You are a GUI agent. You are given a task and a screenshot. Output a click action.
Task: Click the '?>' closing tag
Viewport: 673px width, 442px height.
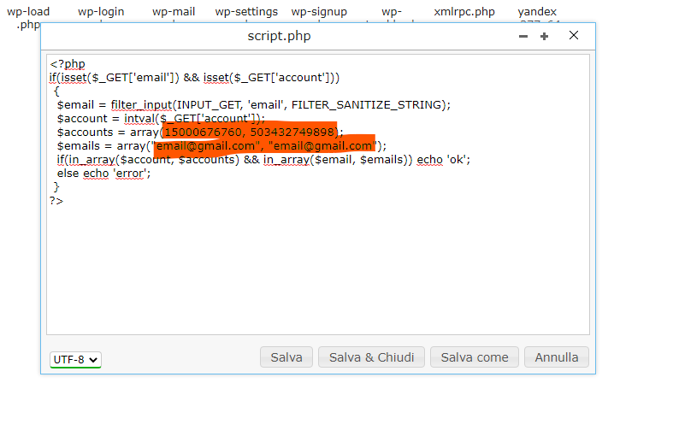click(56, 201)
